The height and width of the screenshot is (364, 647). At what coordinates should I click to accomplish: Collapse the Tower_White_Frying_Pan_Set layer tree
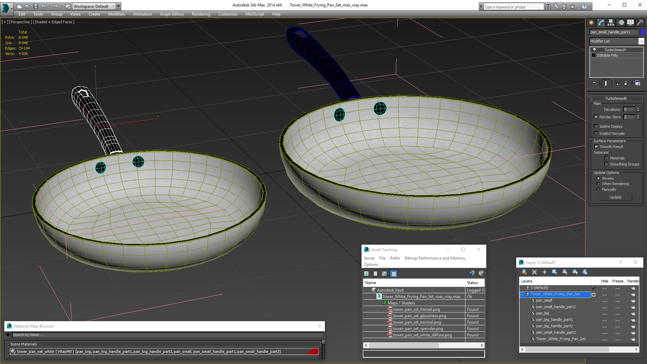pyautogui.click(x=522, y=294)
